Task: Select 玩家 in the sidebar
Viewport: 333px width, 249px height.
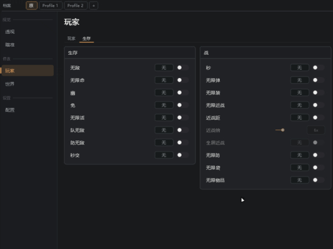Action: [x=27, y=70]
